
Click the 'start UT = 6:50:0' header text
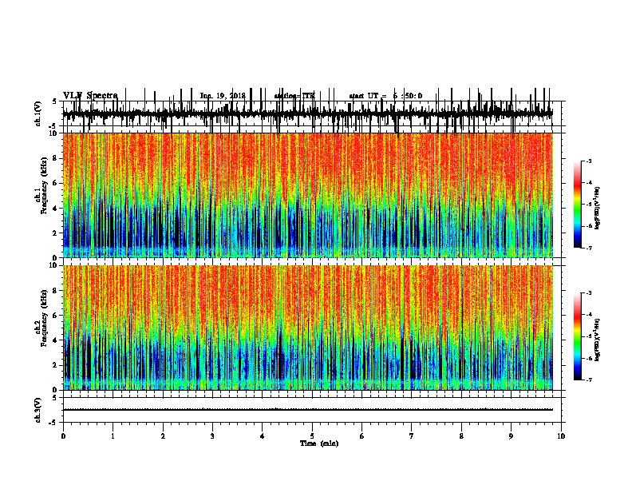pos(385,96)
